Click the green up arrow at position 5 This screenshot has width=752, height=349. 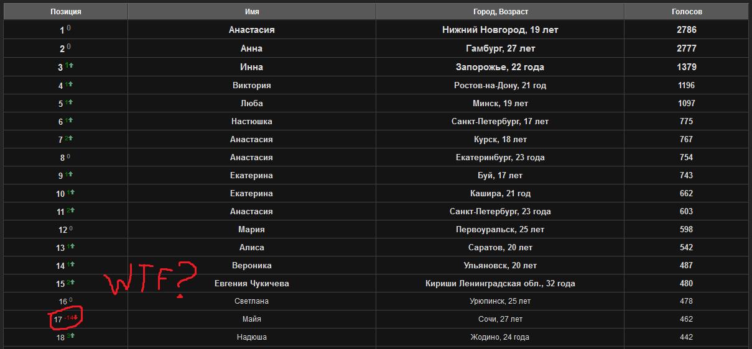coord(72,102)
